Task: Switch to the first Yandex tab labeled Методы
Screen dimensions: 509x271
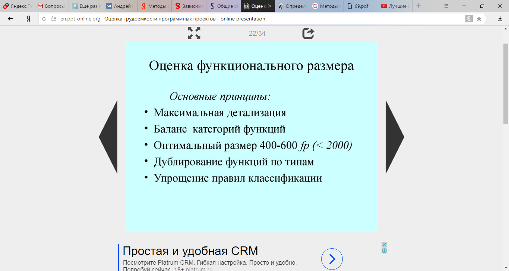Action: 154,6
